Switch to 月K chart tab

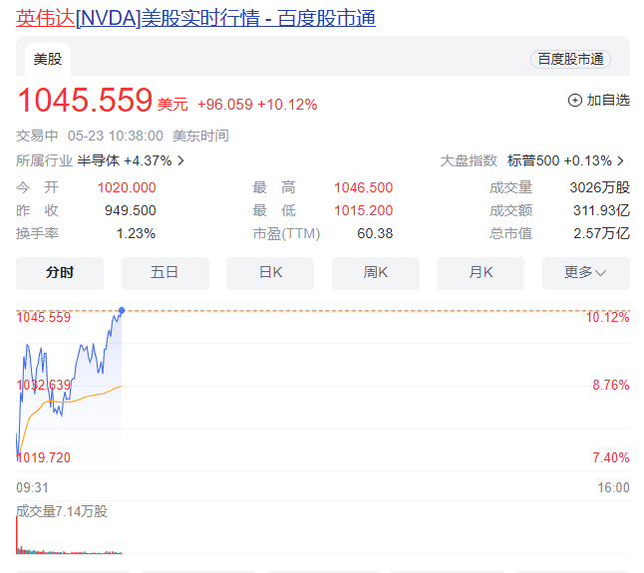pos(481,273)
